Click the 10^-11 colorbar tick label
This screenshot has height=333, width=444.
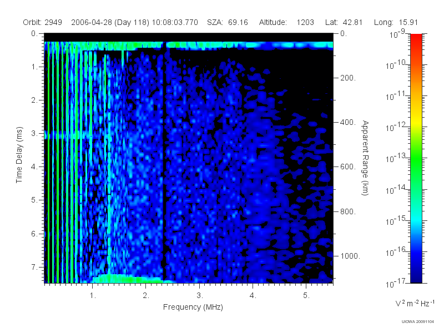(396, 96)
